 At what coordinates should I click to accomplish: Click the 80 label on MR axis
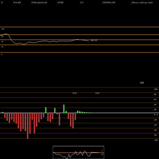coord(155,94)
